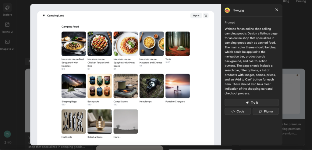Click the 'Tents' product name
The height and width of the screenshot is (150, 312).
pos(168,59)
